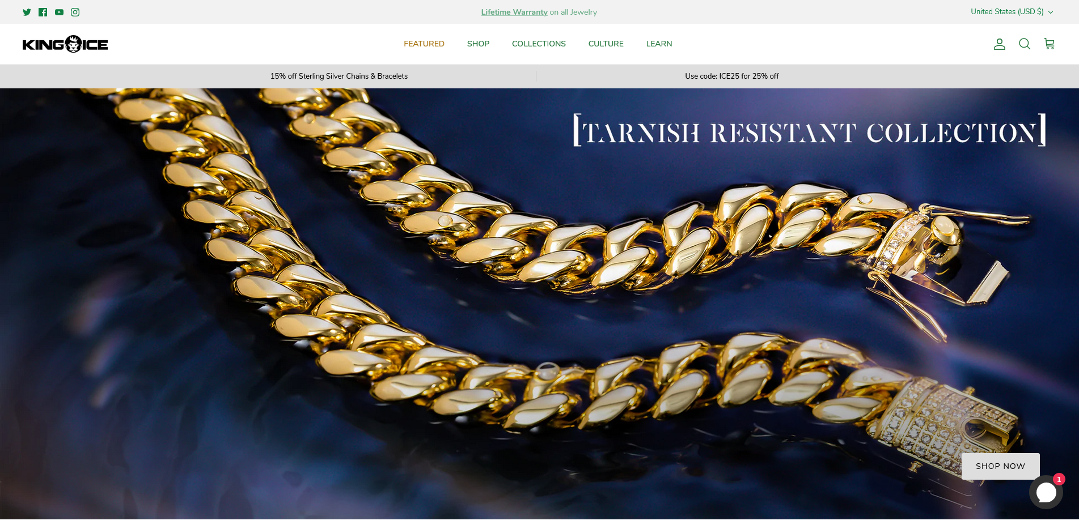Open the Twitter social link icon
1079x525 pixels.
[x=27, y=12]
